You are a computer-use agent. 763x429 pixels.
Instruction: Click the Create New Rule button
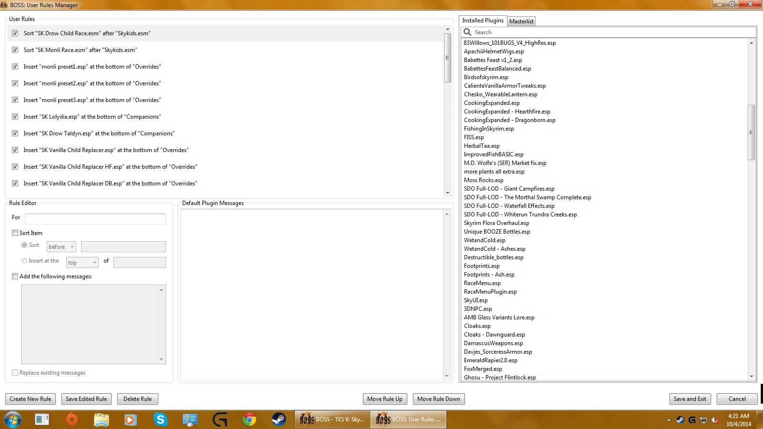pyautogui.click(x=31, y=399)
